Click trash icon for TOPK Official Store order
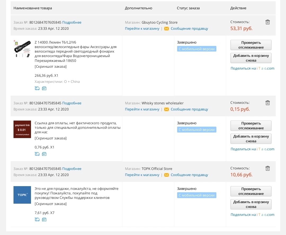 click(267, 168)
